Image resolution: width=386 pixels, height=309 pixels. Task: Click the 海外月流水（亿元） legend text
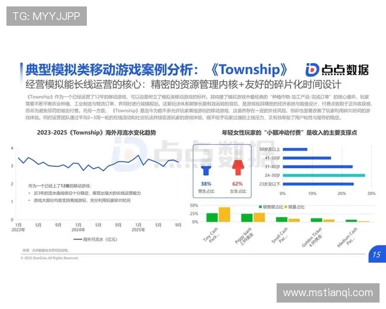100,239
